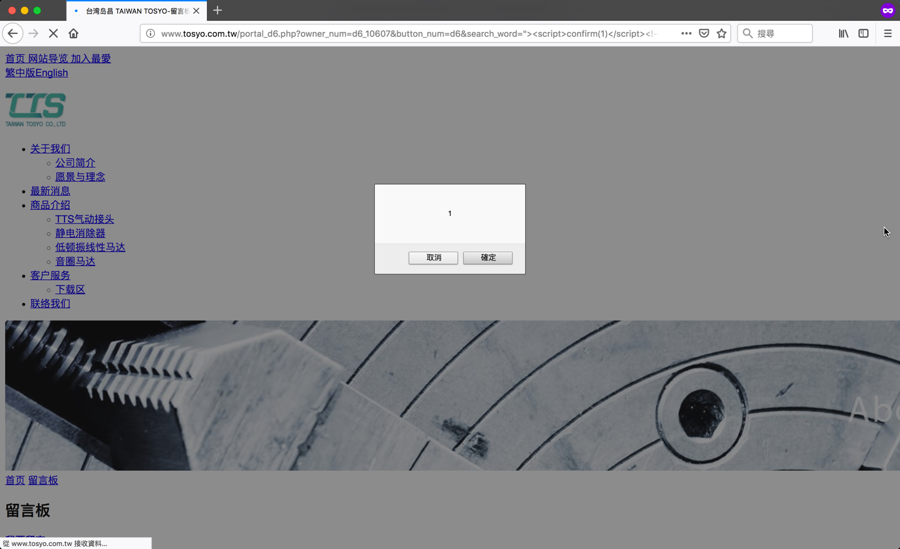This screenshot has height=549, width=900.
Task: Open a new browser tab
Action: [x=217, y=11]
